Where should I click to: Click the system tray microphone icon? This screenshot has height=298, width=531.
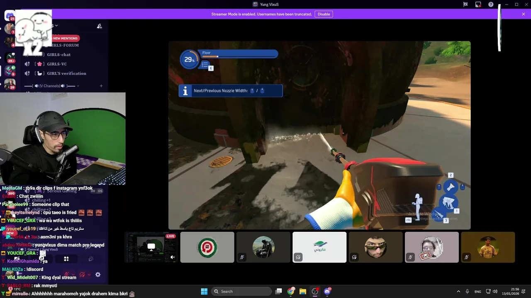(468, 291)
